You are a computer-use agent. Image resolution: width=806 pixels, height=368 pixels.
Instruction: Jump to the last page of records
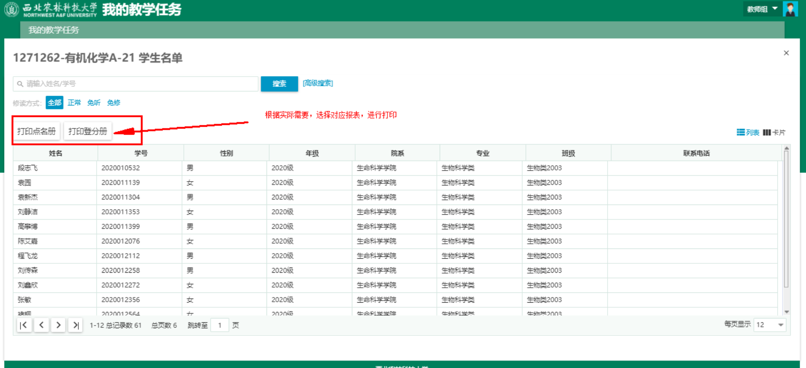[x=76, y=325]
